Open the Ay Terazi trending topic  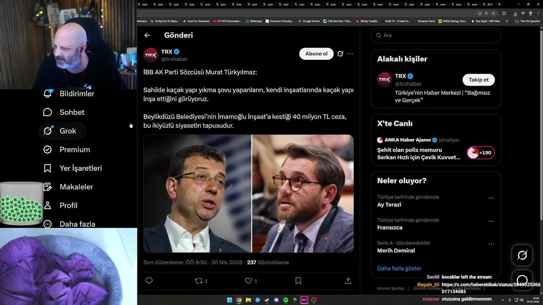click(389, 205)
